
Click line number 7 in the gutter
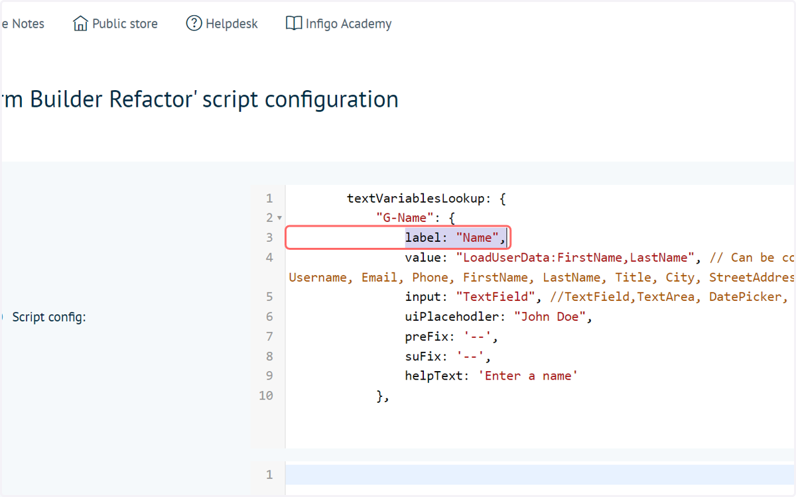(269, 336)
